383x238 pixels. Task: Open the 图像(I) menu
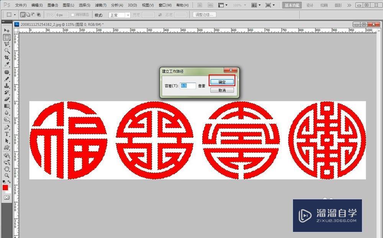click(x=53, y=5)
